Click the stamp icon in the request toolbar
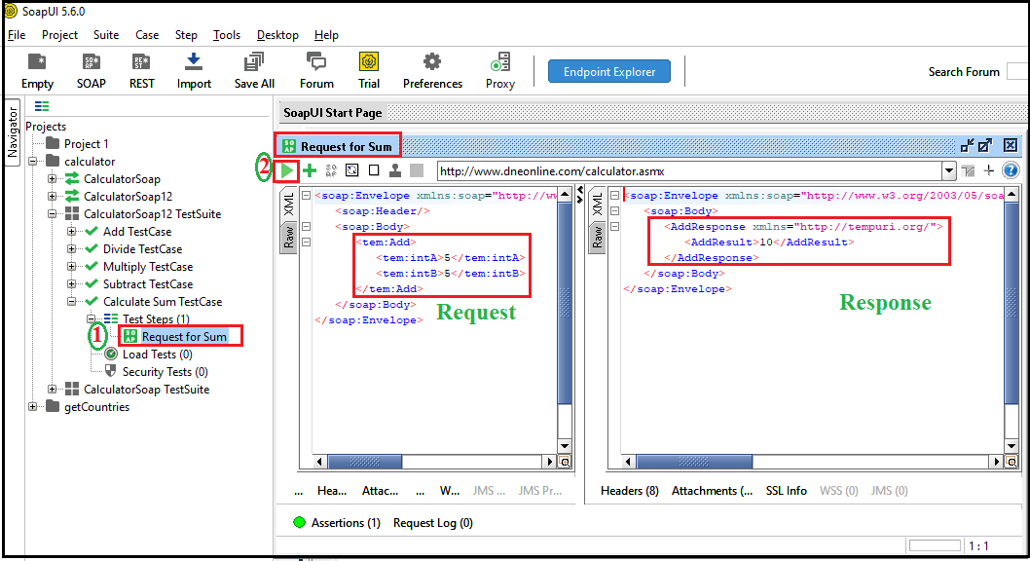1030x561 pixels. [x=395, y=170]
